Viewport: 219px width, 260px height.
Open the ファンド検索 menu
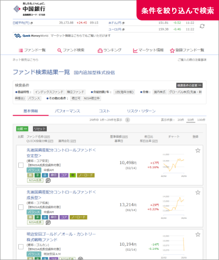coord(71,50)
